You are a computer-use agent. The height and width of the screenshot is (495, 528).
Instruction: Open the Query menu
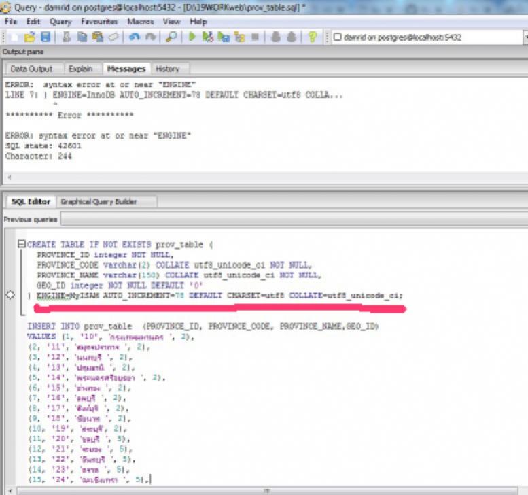click(60, 22)
